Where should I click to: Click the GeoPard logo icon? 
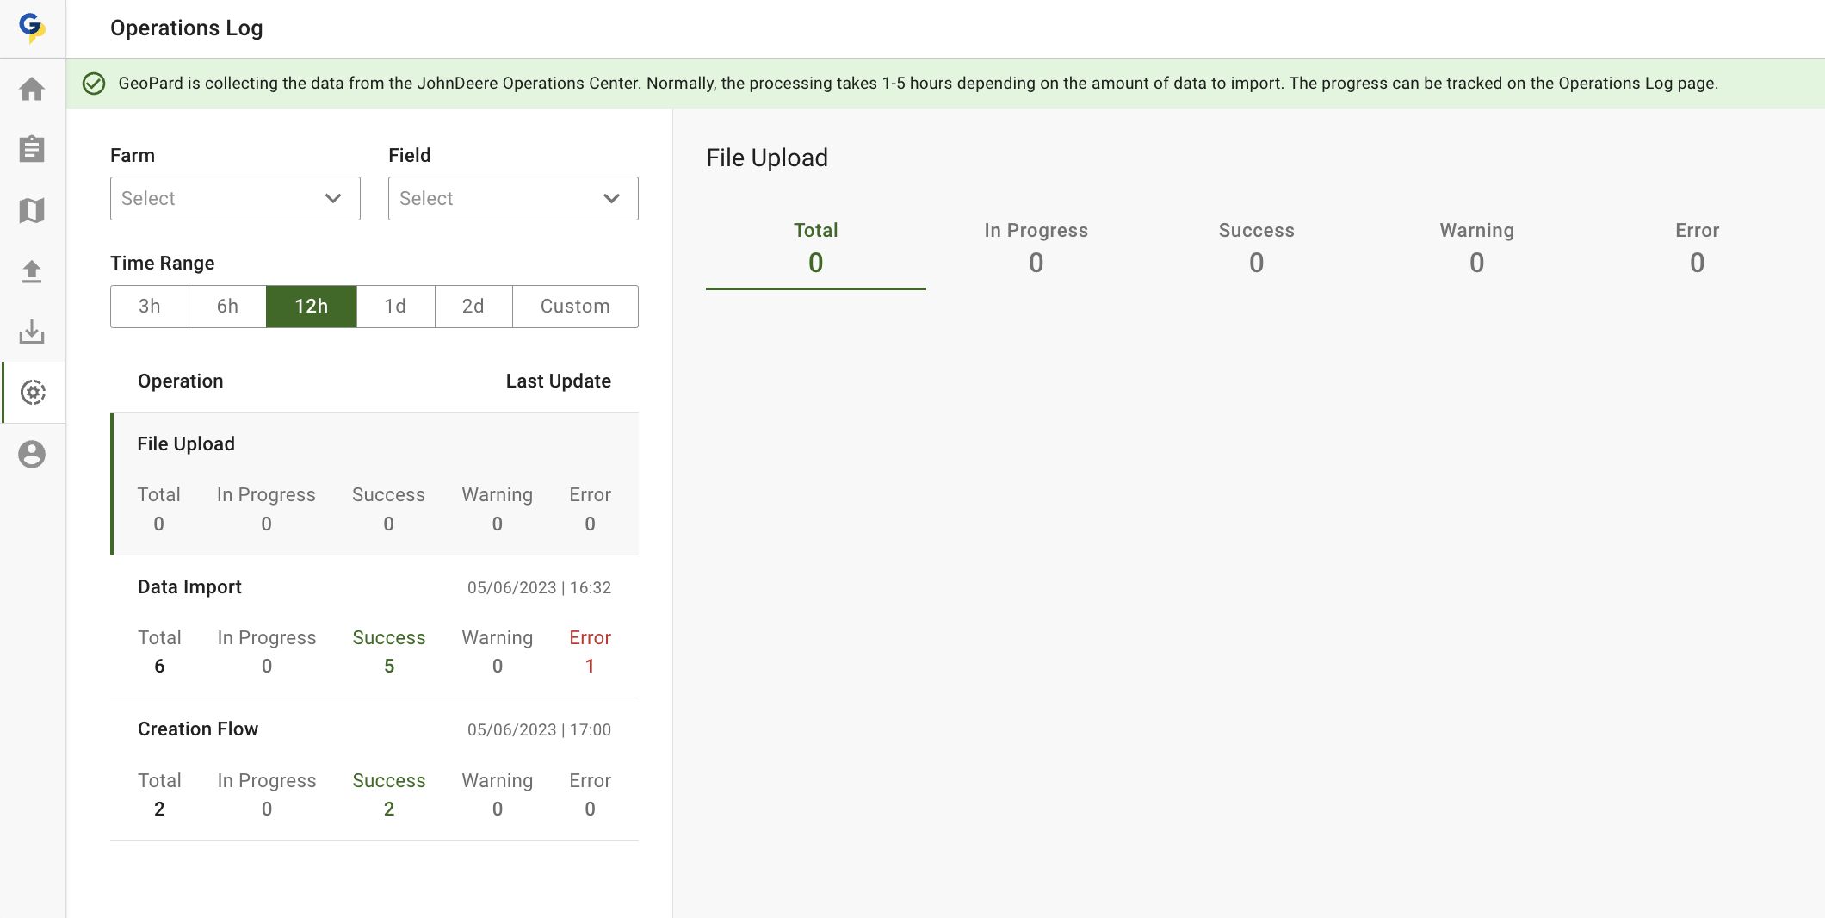coord(32,28)
